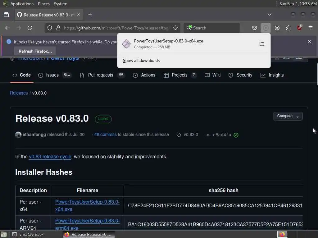Click the Refresh Firefox… button
The width and height of the screenshot is (318, 238).
point(35,51)
